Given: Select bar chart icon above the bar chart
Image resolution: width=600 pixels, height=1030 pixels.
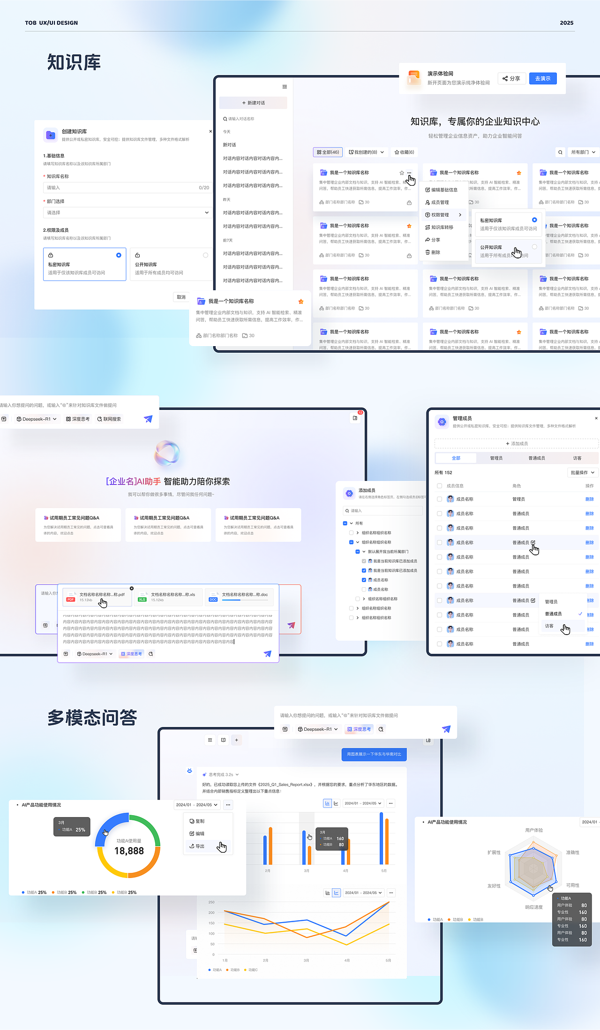Looking at the screenshot, I should pos(327,803).
